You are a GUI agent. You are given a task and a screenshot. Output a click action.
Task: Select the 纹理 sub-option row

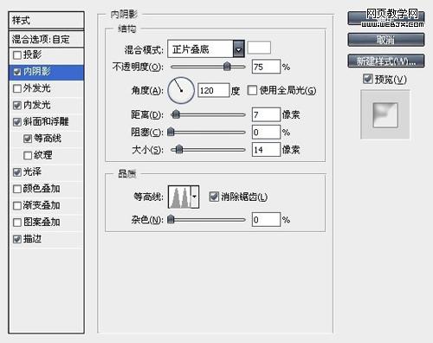point(47,155)
